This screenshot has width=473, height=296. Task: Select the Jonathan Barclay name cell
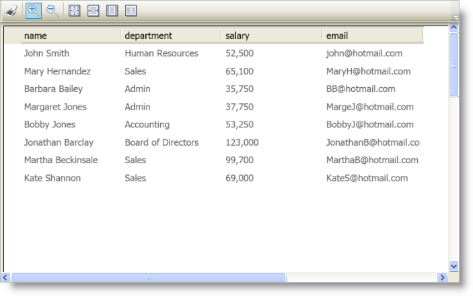point(59,142)
